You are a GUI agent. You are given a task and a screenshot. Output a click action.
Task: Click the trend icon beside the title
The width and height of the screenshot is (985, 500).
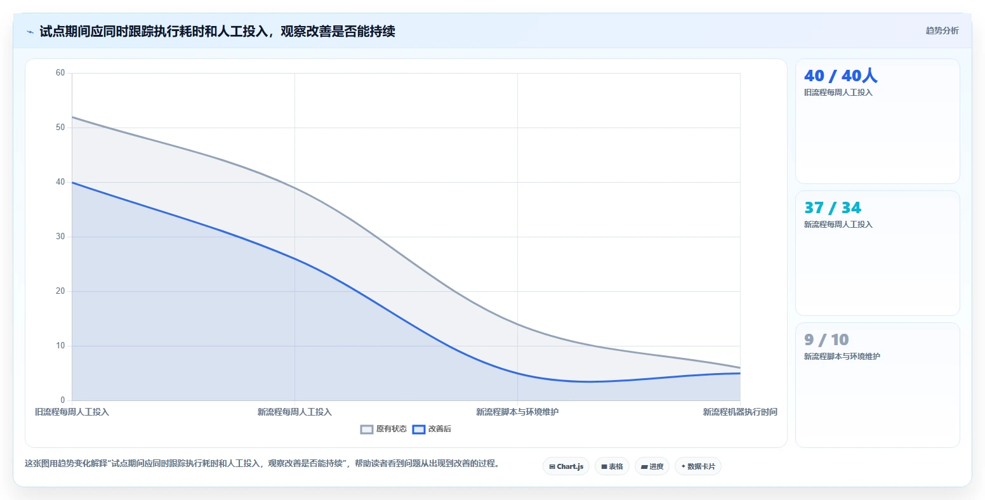click(x=30, y=32)
